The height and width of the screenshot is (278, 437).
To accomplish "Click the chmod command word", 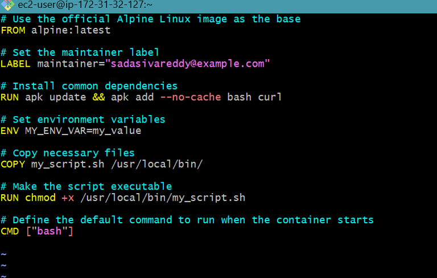I will (40, 198).
